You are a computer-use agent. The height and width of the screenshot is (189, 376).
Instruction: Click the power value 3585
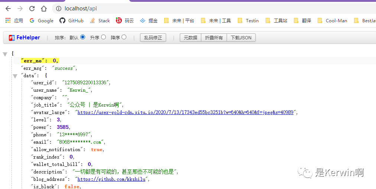(63, 127)
